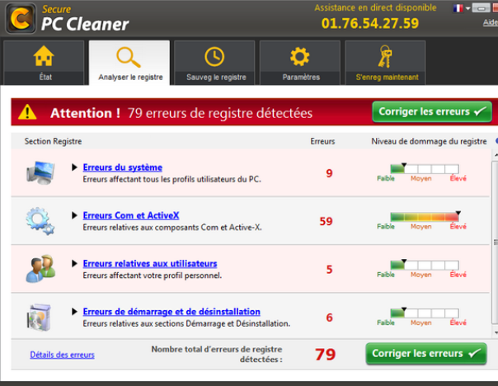Click 'Erreurs relatives aux composants Com et Active-X.' text
The width and height of the screenshot is (498, 386).
pos(172,228)
